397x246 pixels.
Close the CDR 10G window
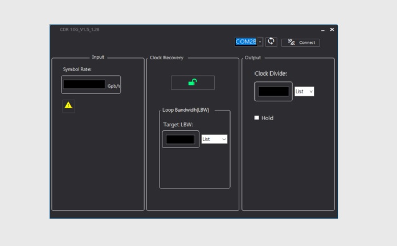tap(332, 30)
